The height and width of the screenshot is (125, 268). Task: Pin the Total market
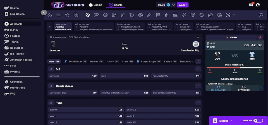coord(51,103)
